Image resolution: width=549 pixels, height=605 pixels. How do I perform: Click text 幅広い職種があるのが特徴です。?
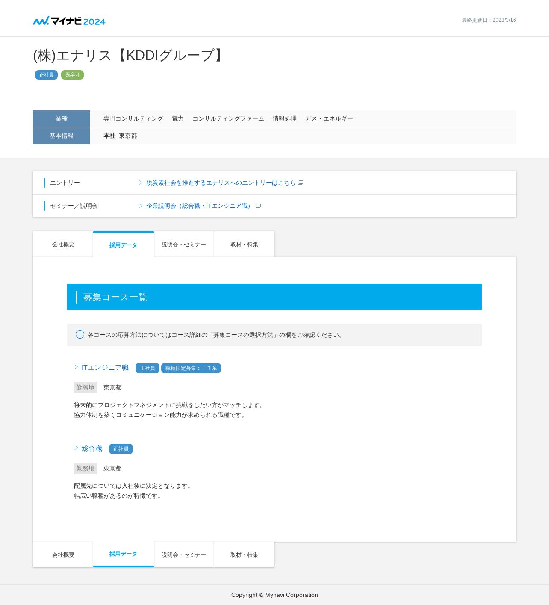click(x=119, y=496)
